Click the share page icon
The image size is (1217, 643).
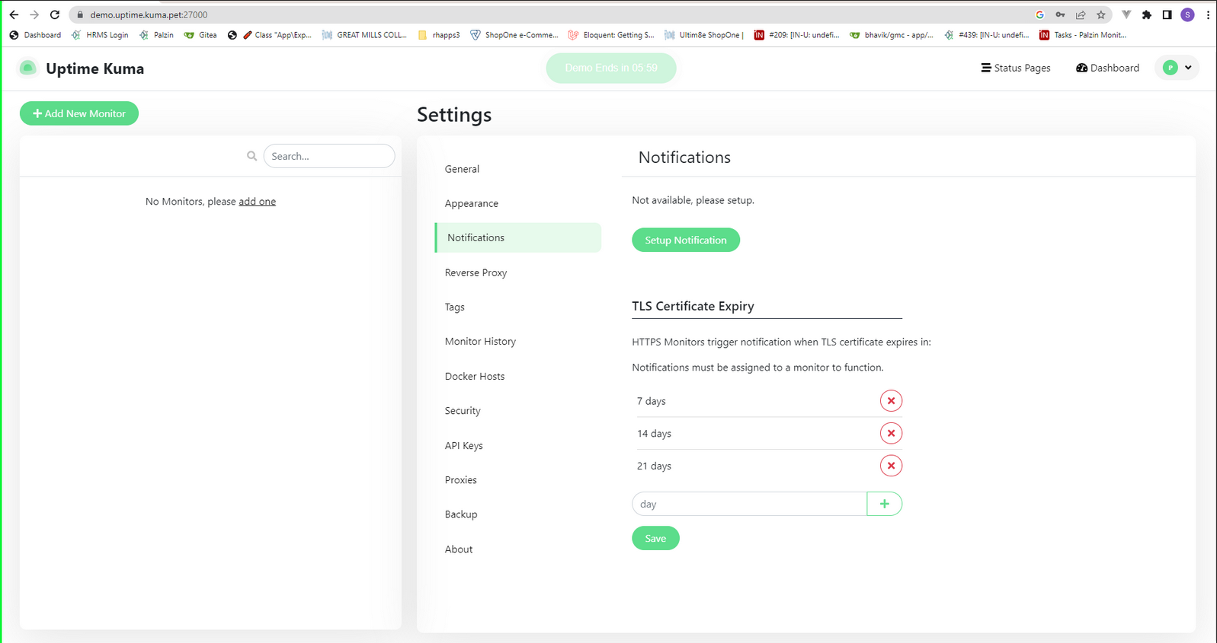1081,14
